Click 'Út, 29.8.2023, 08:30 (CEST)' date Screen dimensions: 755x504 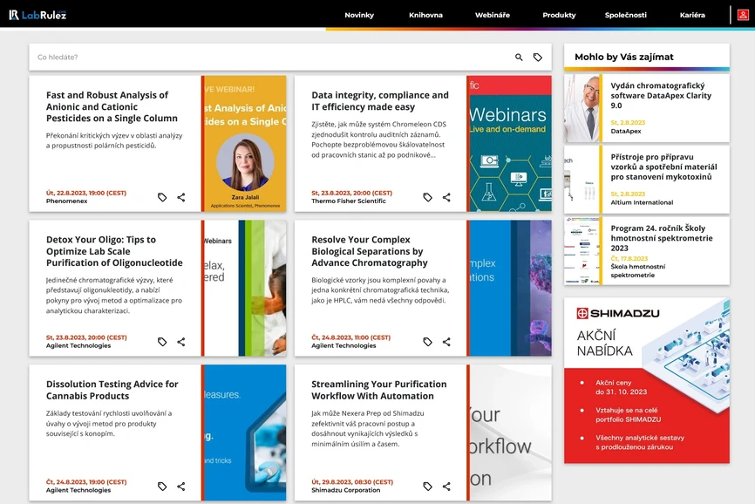click(352, 482)
